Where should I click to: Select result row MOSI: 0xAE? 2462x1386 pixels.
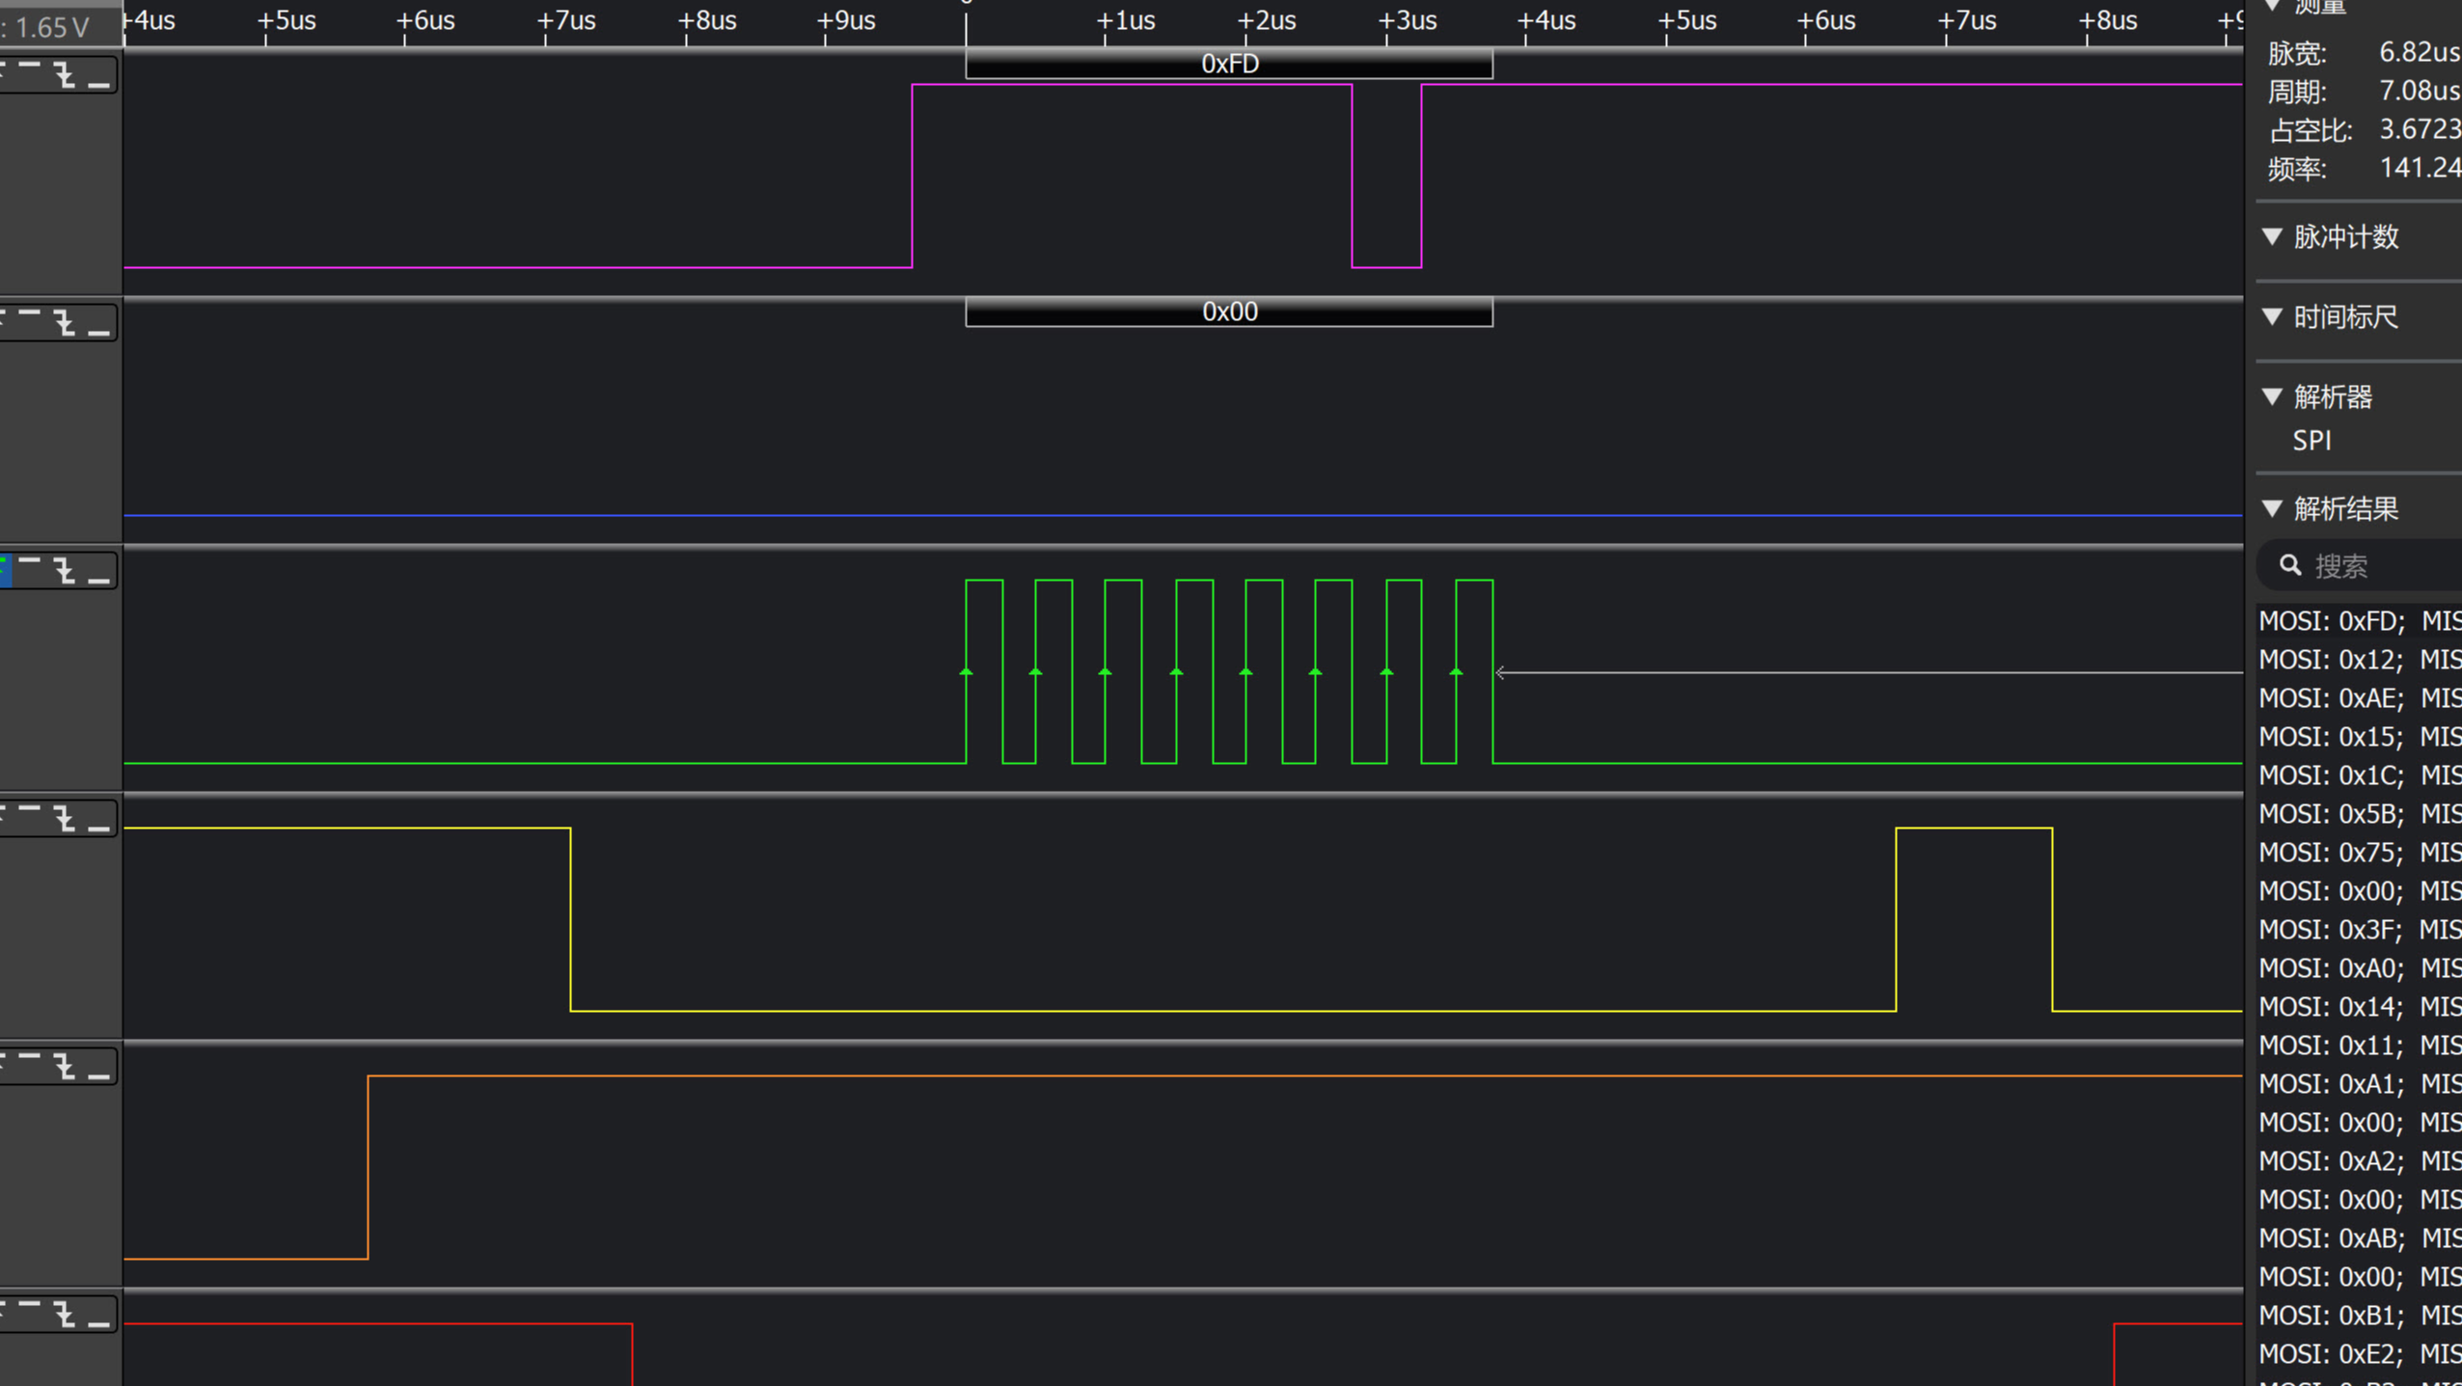pyautogui.click(x=2360, y=698)
